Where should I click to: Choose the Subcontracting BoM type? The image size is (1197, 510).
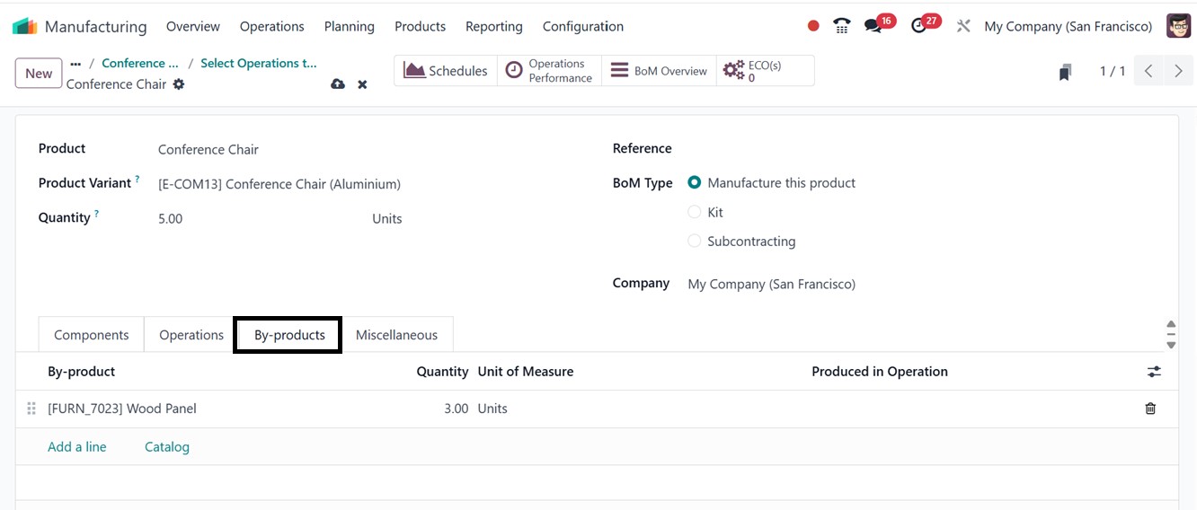click(x=695, y=242)
